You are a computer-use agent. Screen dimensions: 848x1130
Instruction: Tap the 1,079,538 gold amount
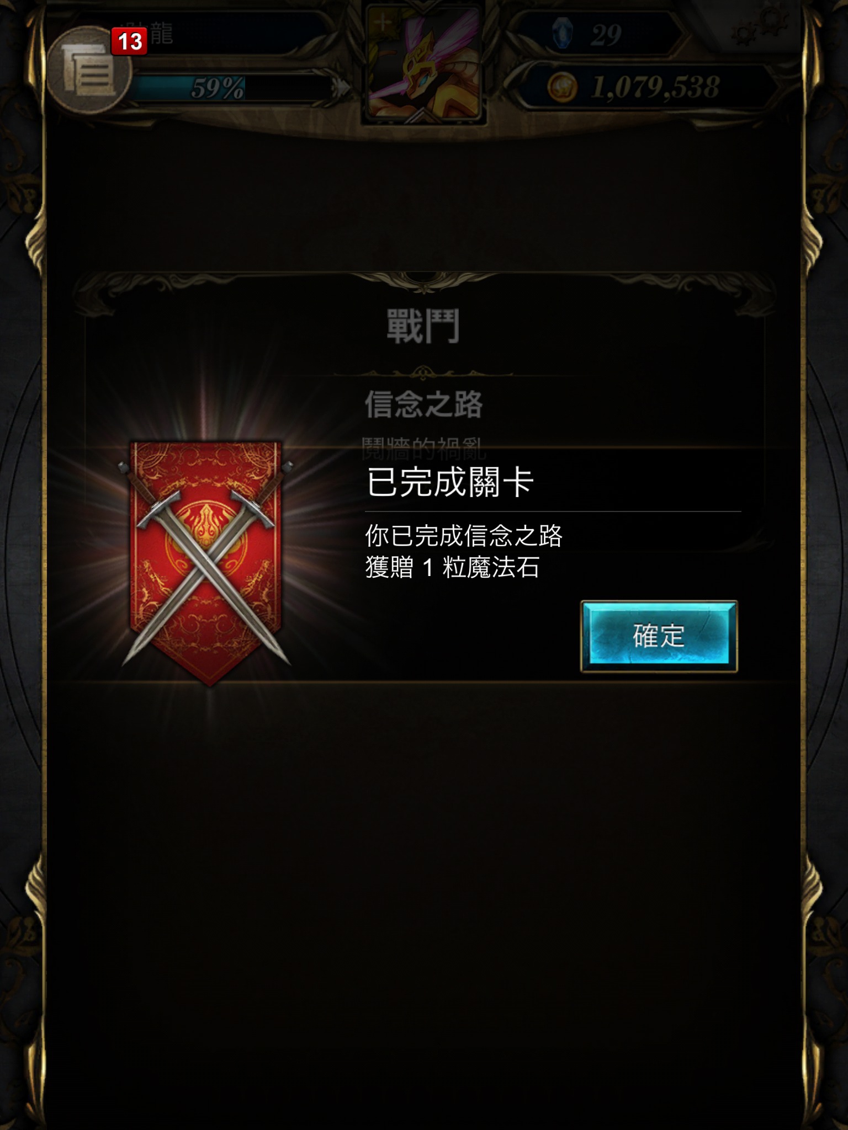pyautogui.click(x=655, y=87)
